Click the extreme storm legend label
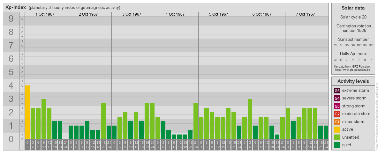This screenshot has height=153, width=378. pyautogui.click(x=356, y=91)
